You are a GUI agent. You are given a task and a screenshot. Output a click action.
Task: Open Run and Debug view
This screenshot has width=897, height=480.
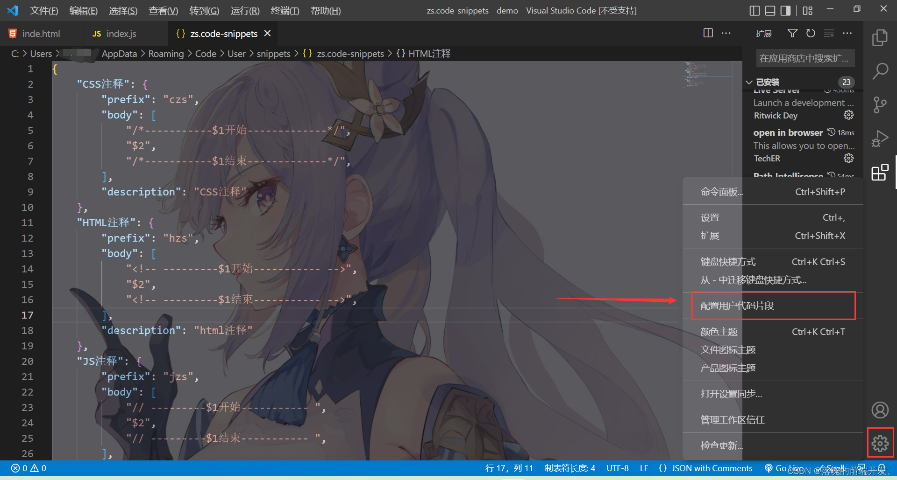click(880, 139)
